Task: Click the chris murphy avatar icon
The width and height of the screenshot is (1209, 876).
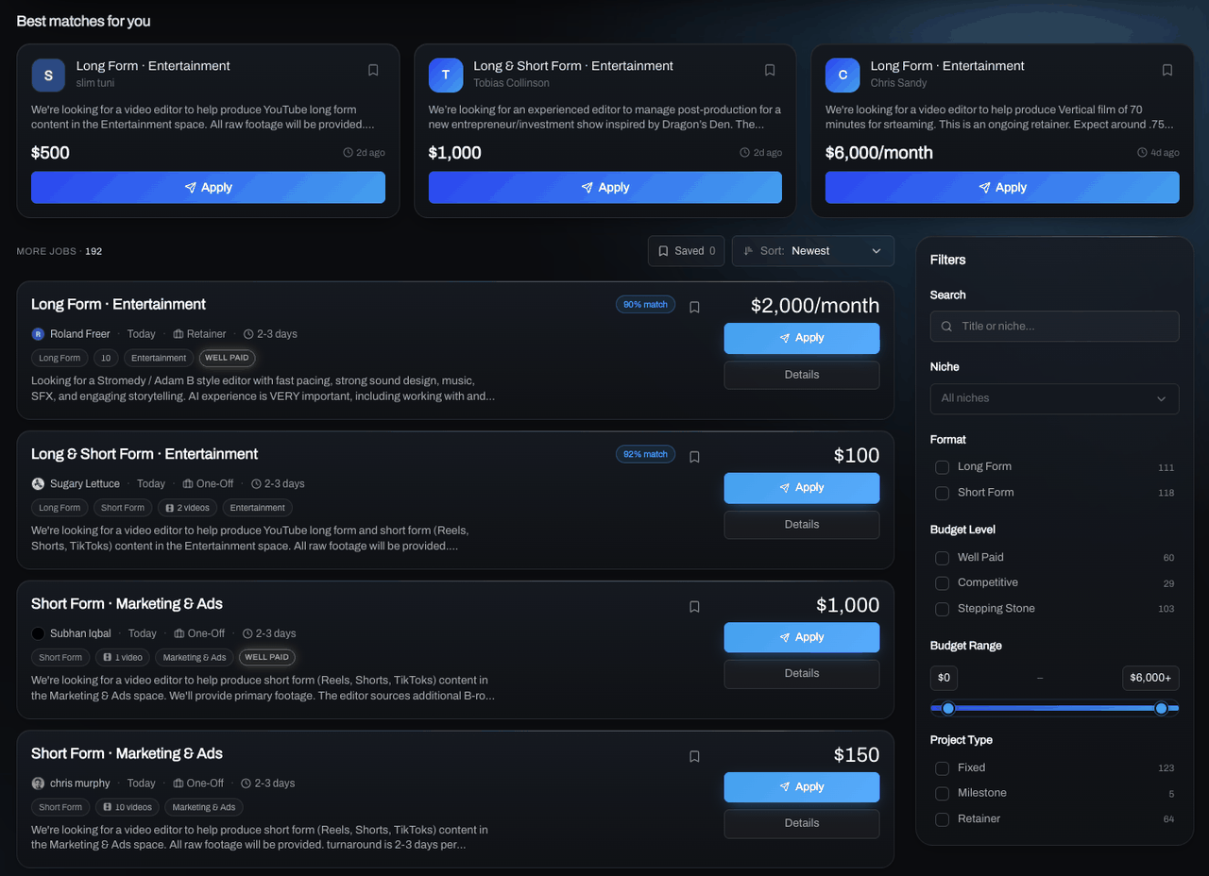Action: (38, 783)
